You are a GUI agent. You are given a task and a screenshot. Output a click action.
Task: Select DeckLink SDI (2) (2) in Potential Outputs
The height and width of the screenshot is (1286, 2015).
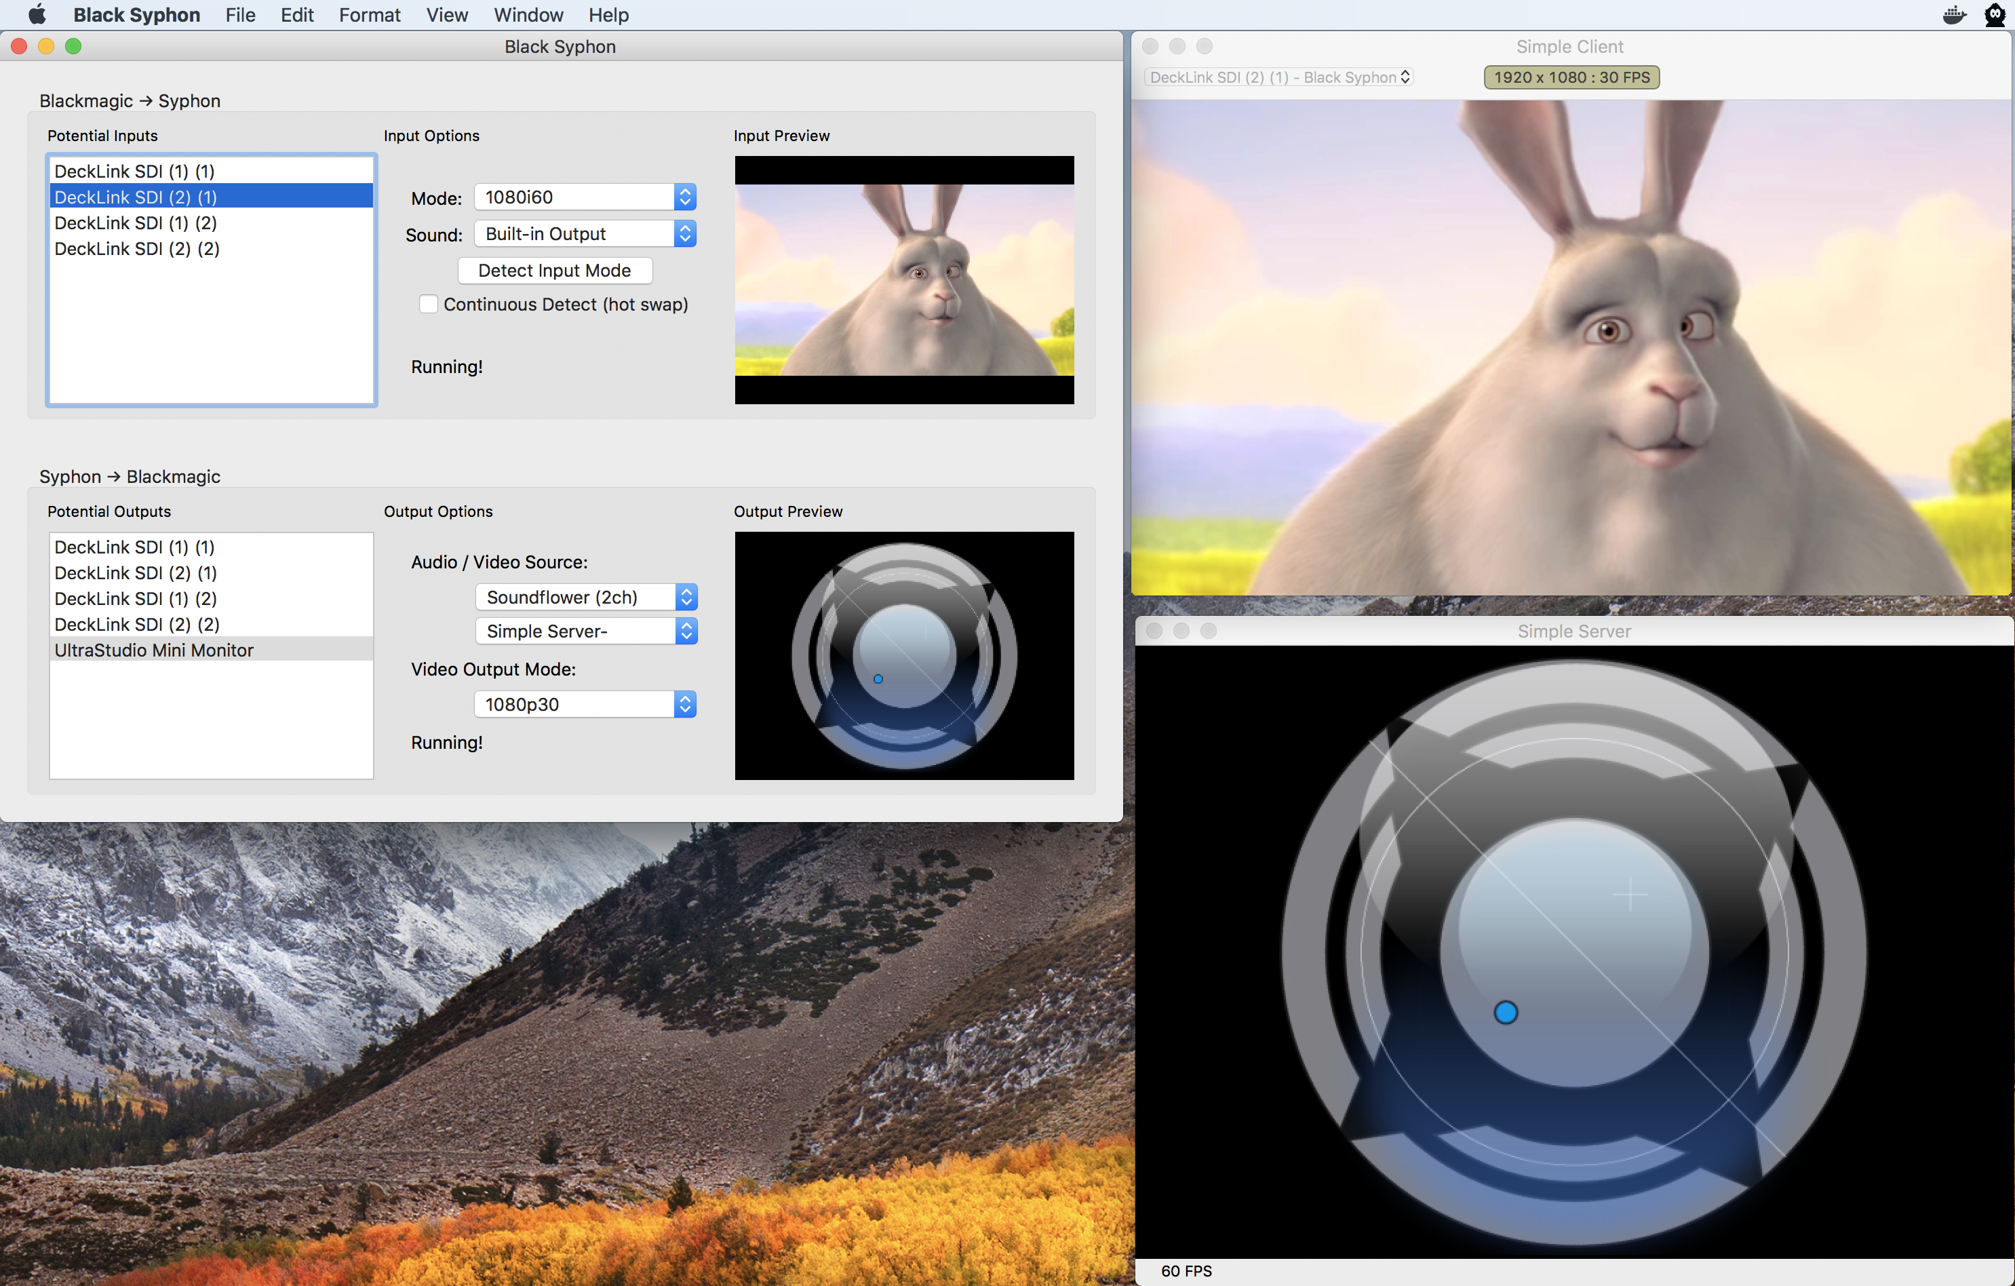211,625
